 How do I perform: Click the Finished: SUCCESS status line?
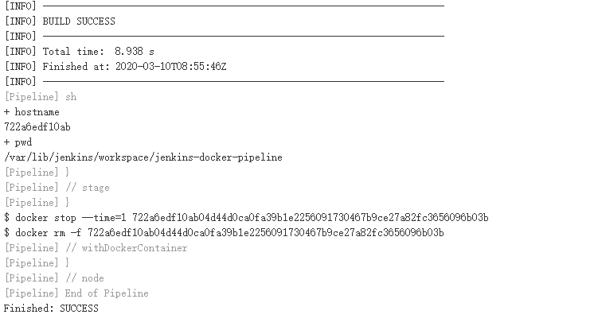point(51,308)
